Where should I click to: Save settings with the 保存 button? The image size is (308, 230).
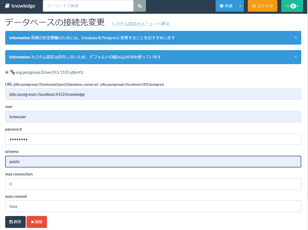pyautogui.click(x=15, y=222)
